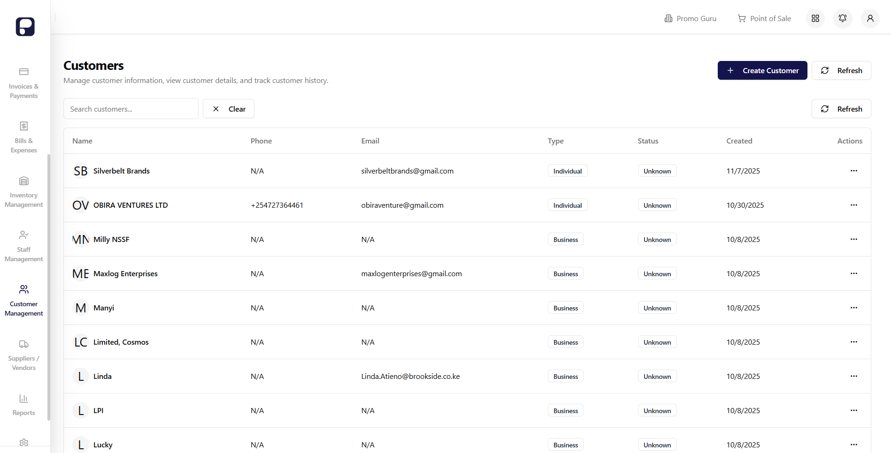This screenshot has height=453, width=891.
Task: Go to Inventory Management
Action: (23, 192)
